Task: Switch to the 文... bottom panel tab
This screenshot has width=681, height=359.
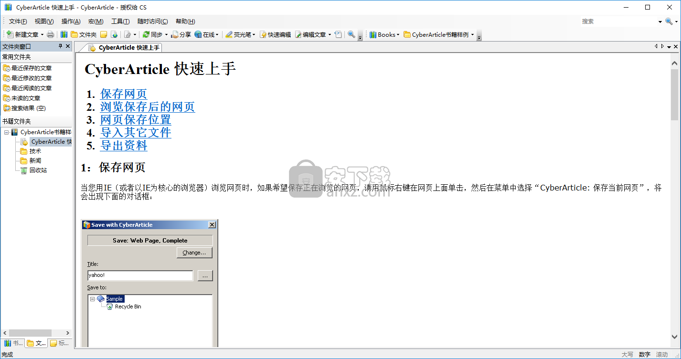Action: [36, 343]
